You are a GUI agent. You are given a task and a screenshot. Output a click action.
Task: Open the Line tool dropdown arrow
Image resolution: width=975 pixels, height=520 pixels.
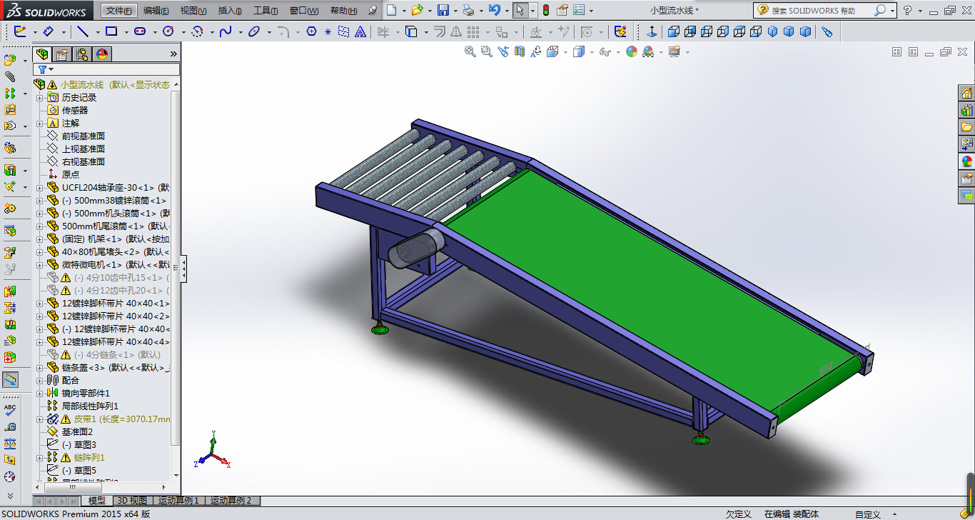point(96,31)
